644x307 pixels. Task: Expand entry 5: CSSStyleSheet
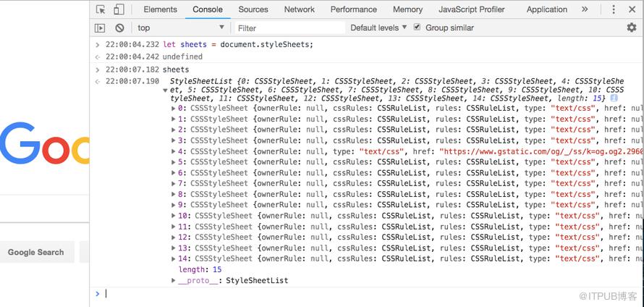(174, 162)
